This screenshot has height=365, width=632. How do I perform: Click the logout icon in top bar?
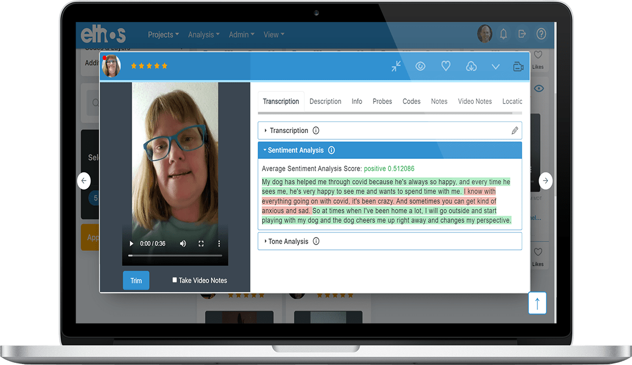[522, 34]
